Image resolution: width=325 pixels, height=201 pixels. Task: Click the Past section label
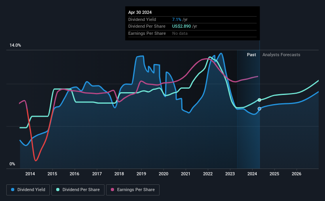(x=251, y=55)
